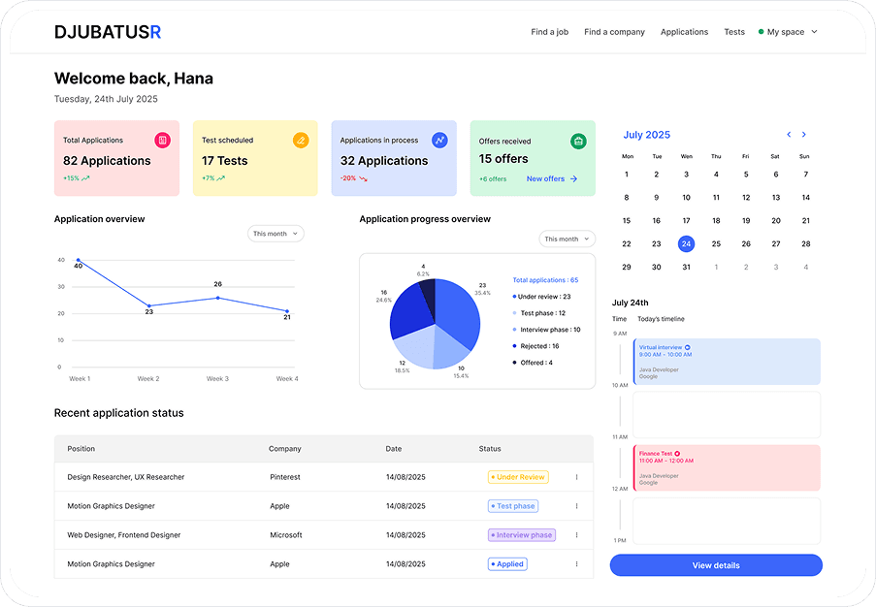The image size is (876, 607).
Task: Click the Test phase status badge
Action: click(x=513, y=506)
